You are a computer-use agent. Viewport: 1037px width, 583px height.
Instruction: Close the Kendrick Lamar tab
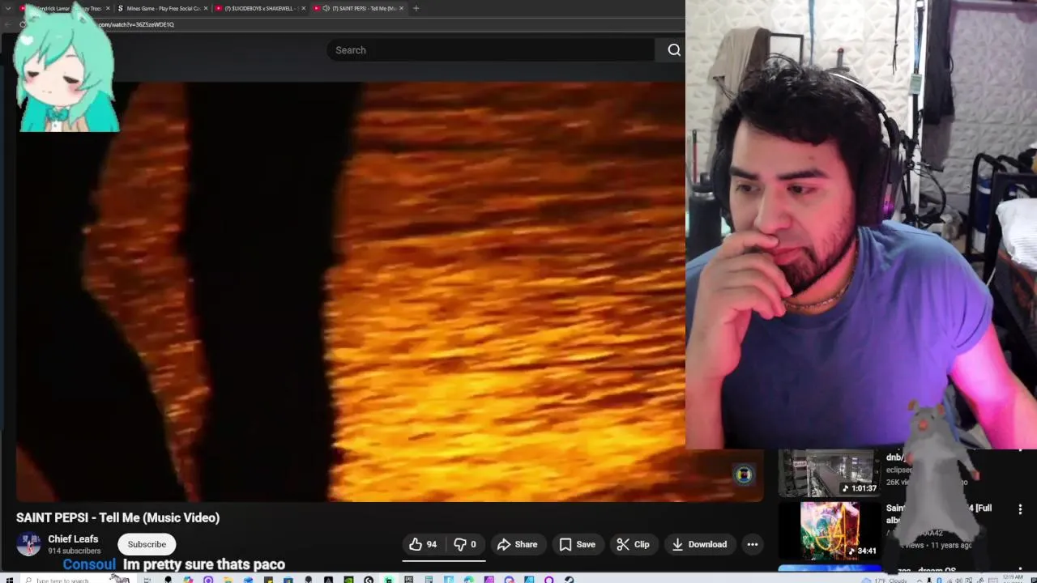point(108,8)
